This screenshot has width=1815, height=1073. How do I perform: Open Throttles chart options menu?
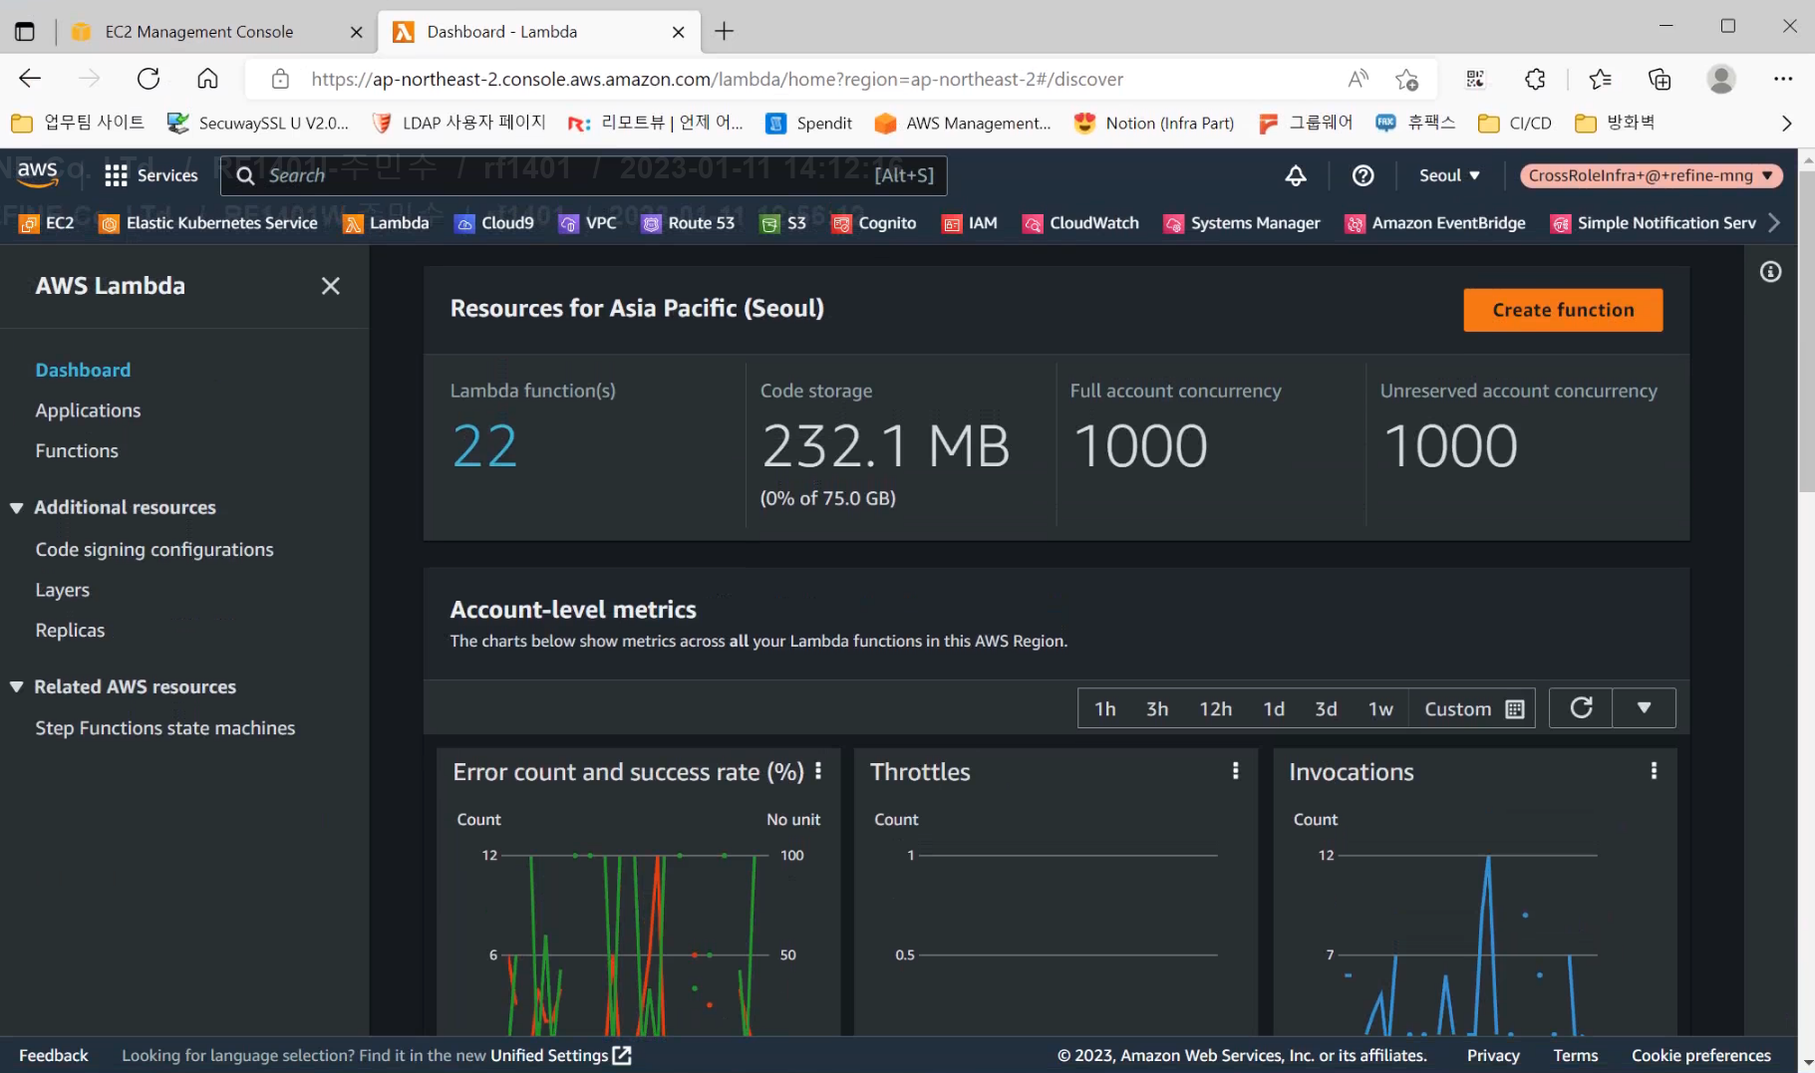point(1236,771)
